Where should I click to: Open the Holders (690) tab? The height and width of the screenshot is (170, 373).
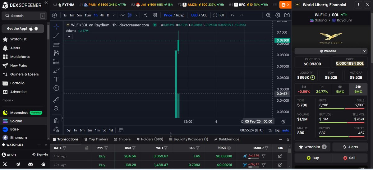point(150,139)
